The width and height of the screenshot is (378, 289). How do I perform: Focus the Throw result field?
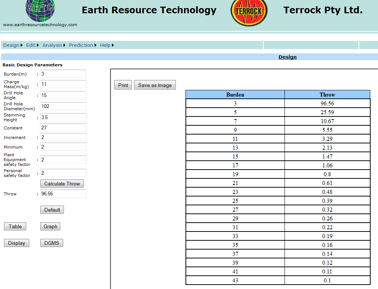pos(63,194)
